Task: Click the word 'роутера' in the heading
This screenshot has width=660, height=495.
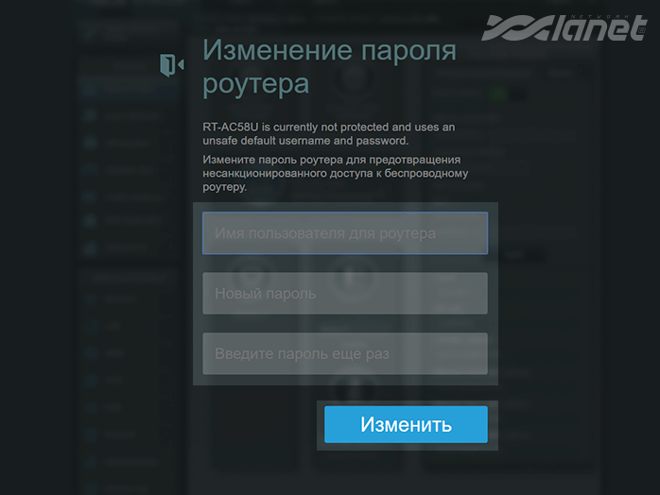Action: [256, 83]
